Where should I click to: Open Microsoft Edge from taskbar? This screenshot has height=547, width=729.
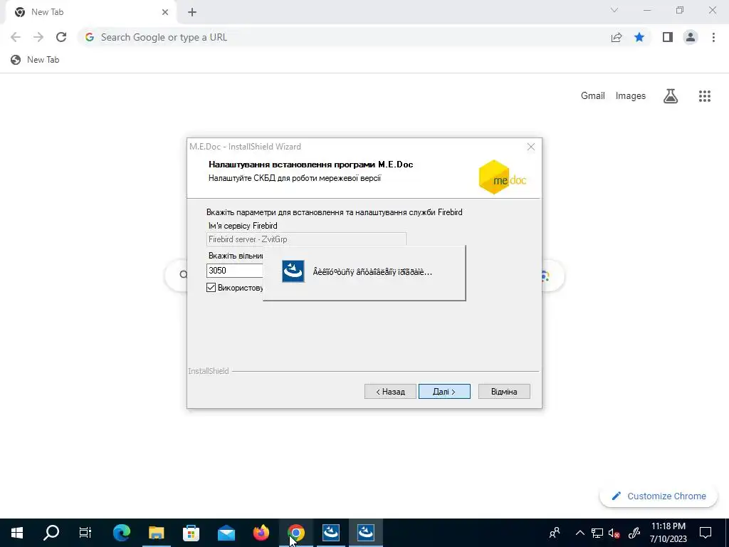[121, 533]
